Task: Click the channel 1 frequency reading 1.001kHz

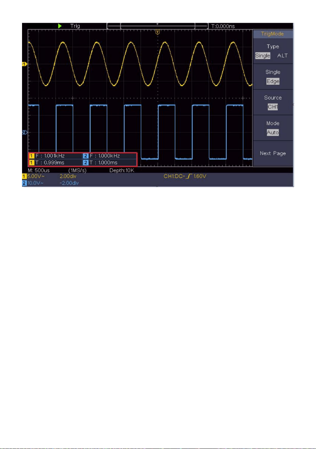Action: pyautogui.click(x=50, y=156)
